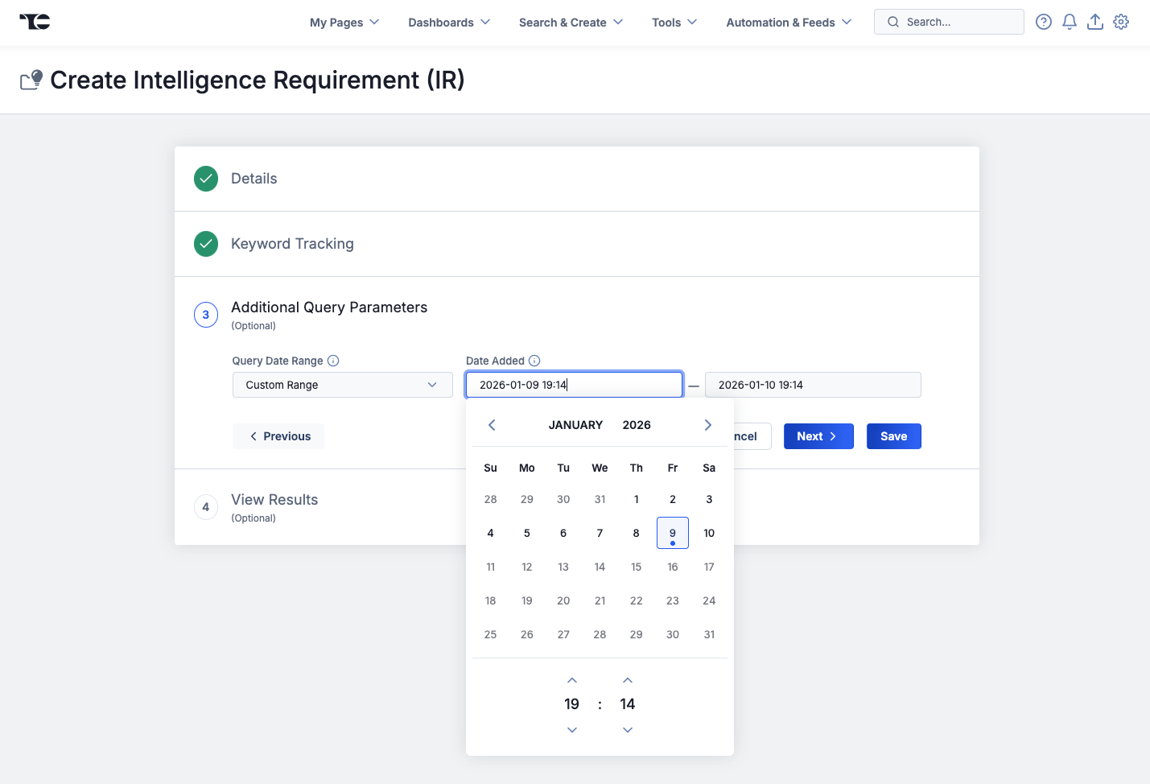This screenshot has height=784, width=1150.
Task: Click the Next button
Action: (818, 435)
